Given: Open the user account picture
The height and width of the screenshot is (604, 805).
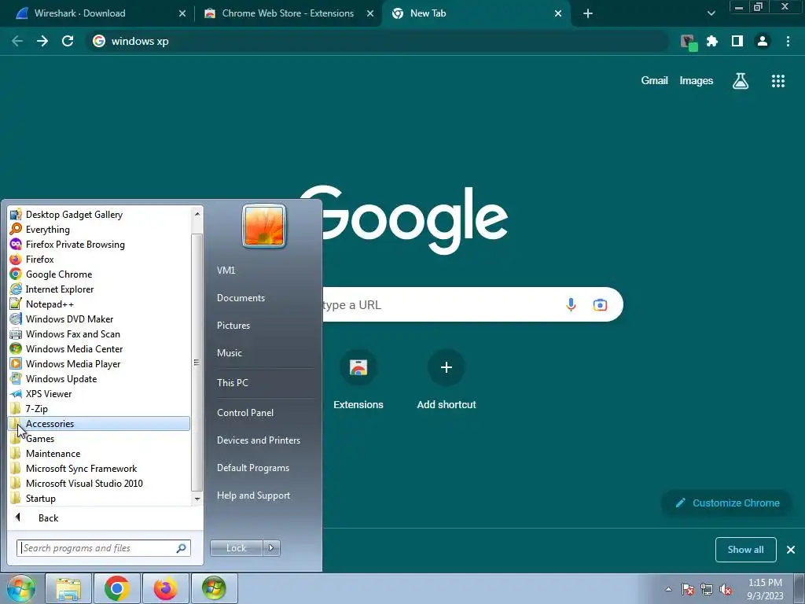Looking at the screenshot, I should pyautogui.click(x=264, y=226).
